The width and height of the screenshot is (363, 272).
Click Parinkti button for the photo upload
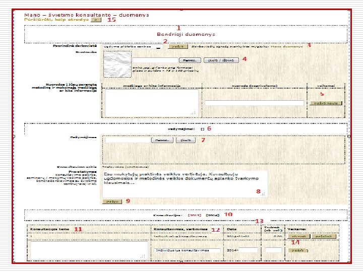(190, 60)
